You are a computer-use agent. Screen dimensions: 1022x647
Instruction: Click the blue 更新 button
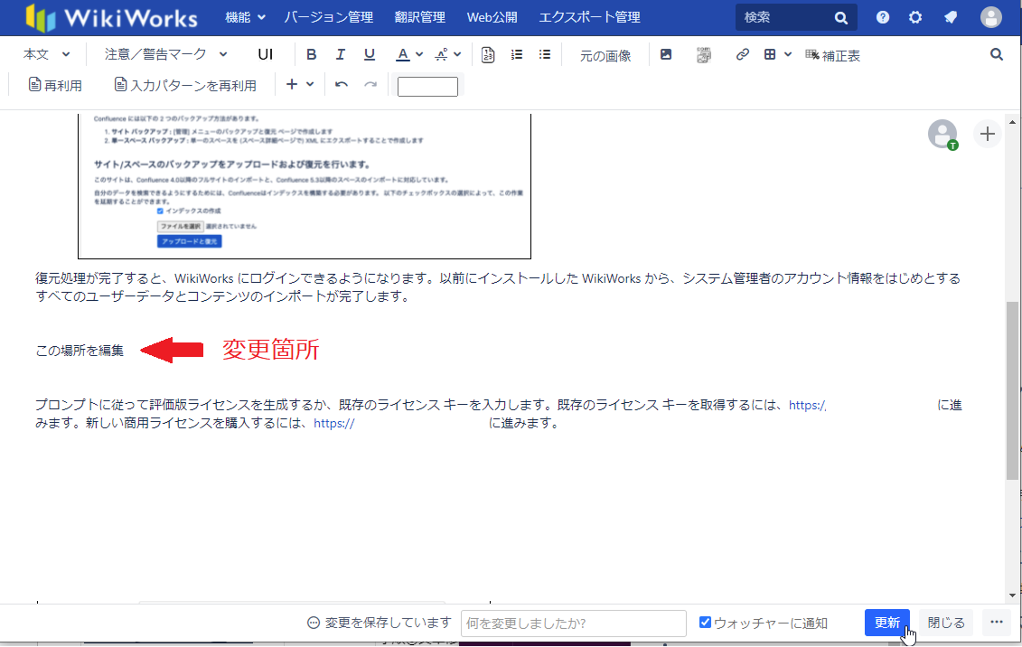887,622
